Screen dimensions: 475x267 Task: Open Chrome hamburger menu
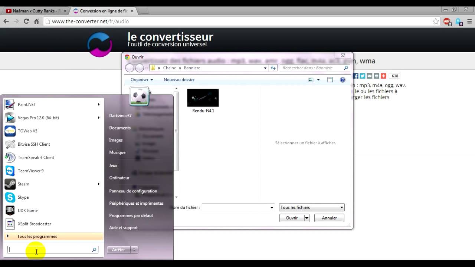coord(469,22)
